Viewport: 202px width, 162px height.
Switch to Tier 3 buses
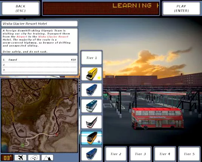click(x=140, y=154)
